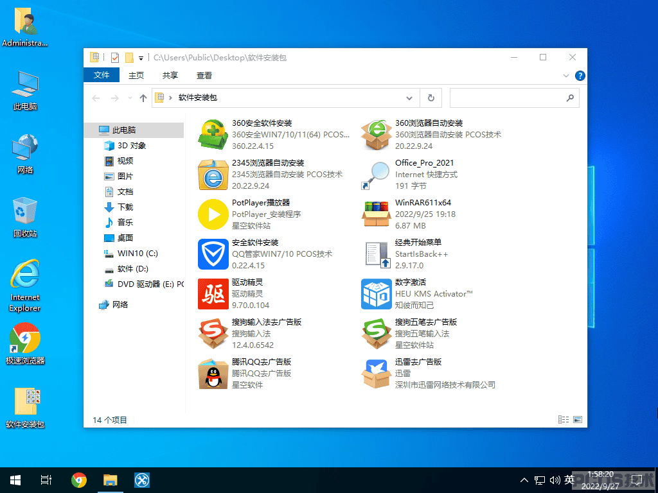Click the help question mark icon
This screenshot has width=658, height=493.
(580, 76)
